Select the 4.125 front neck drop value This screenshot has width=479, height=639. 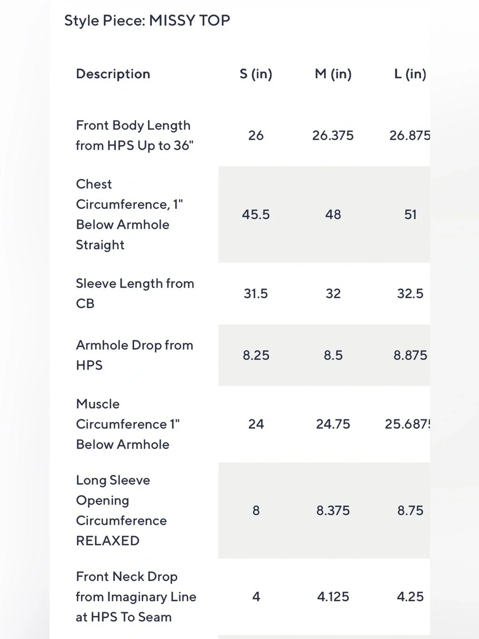point(333,596)
